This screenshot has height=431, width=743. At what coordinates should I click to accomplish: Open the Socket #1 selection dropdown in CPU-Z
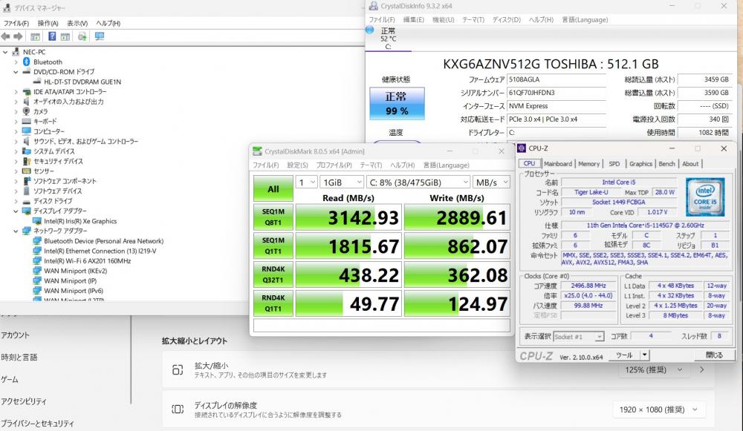pos(579,337)
